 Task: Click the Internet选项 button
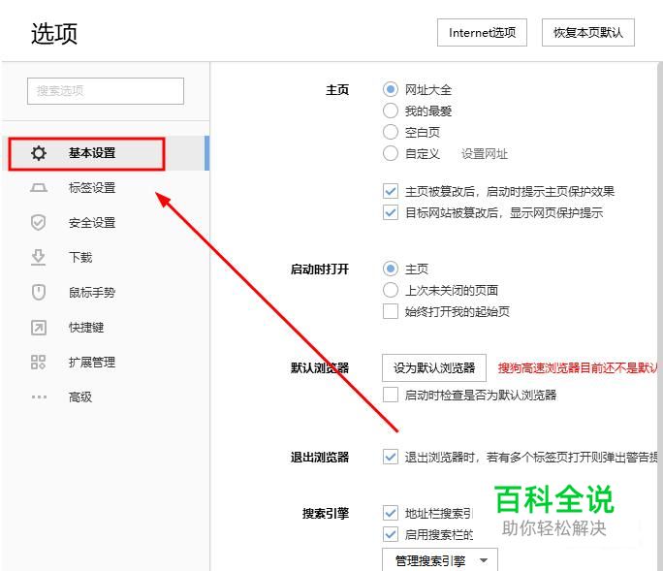(x=482, y=33)
